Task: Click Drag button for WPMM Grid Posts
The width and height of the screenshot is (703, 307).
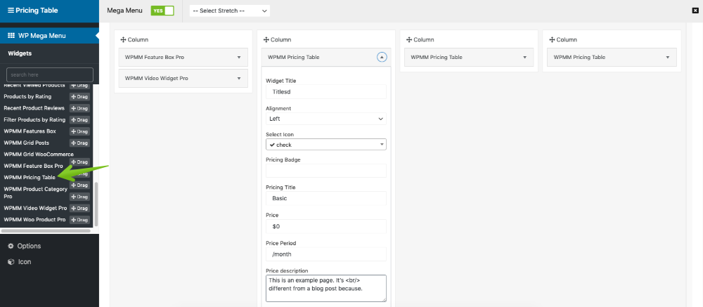Action: (80, 143)
